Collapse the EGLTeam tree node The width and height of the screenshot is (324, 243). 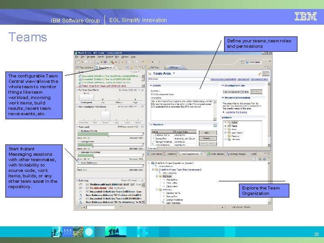157,176
